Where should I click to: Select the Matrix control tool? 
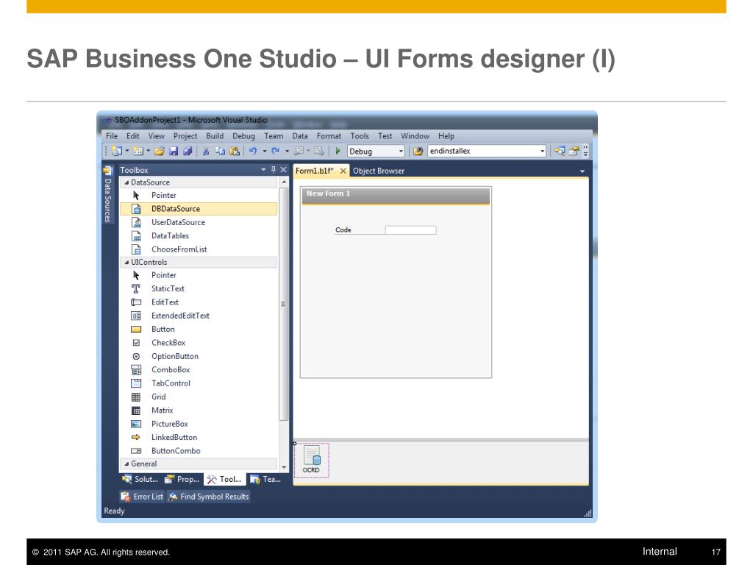point(199,411)
